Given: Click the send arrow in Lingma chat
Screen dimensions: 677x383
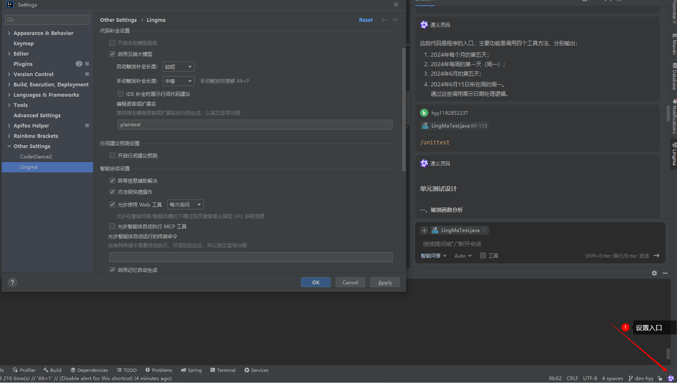Looking at the screenshot, I should coord(656,255).
